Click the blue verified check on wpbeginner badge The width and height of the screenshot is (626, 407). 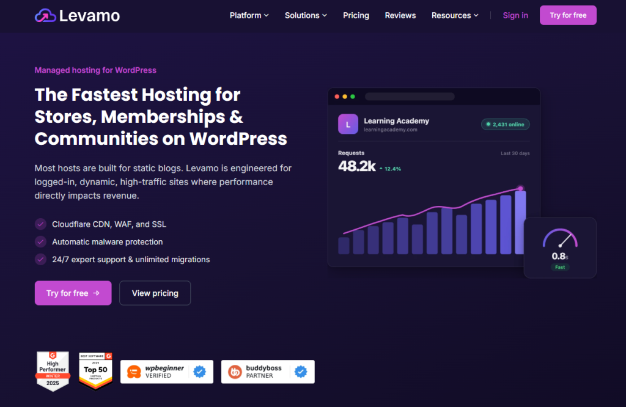pos(200,372)
